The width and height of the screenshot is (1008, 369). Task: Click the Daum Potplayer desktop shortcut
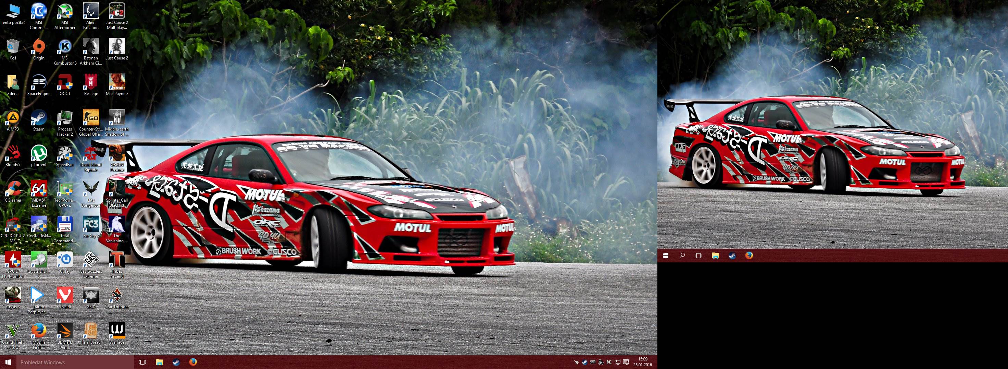[x=39, y=301]
